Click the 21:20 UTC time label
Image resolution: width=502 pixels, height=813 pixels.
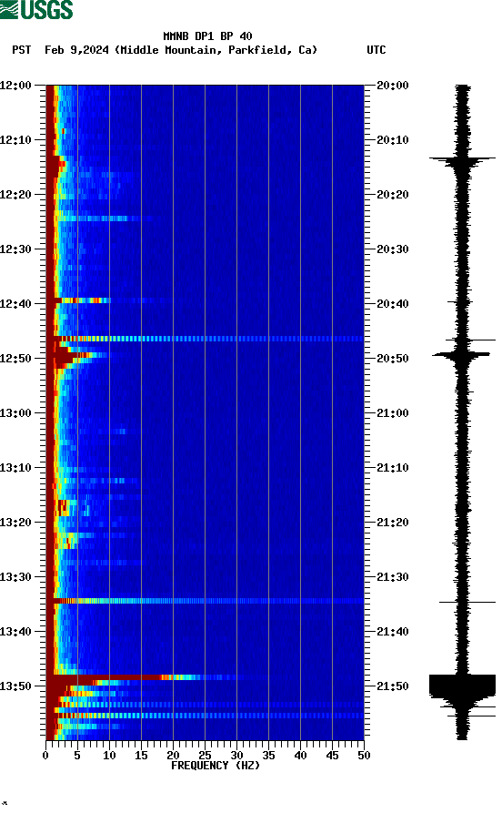click(x=393, y=523)
